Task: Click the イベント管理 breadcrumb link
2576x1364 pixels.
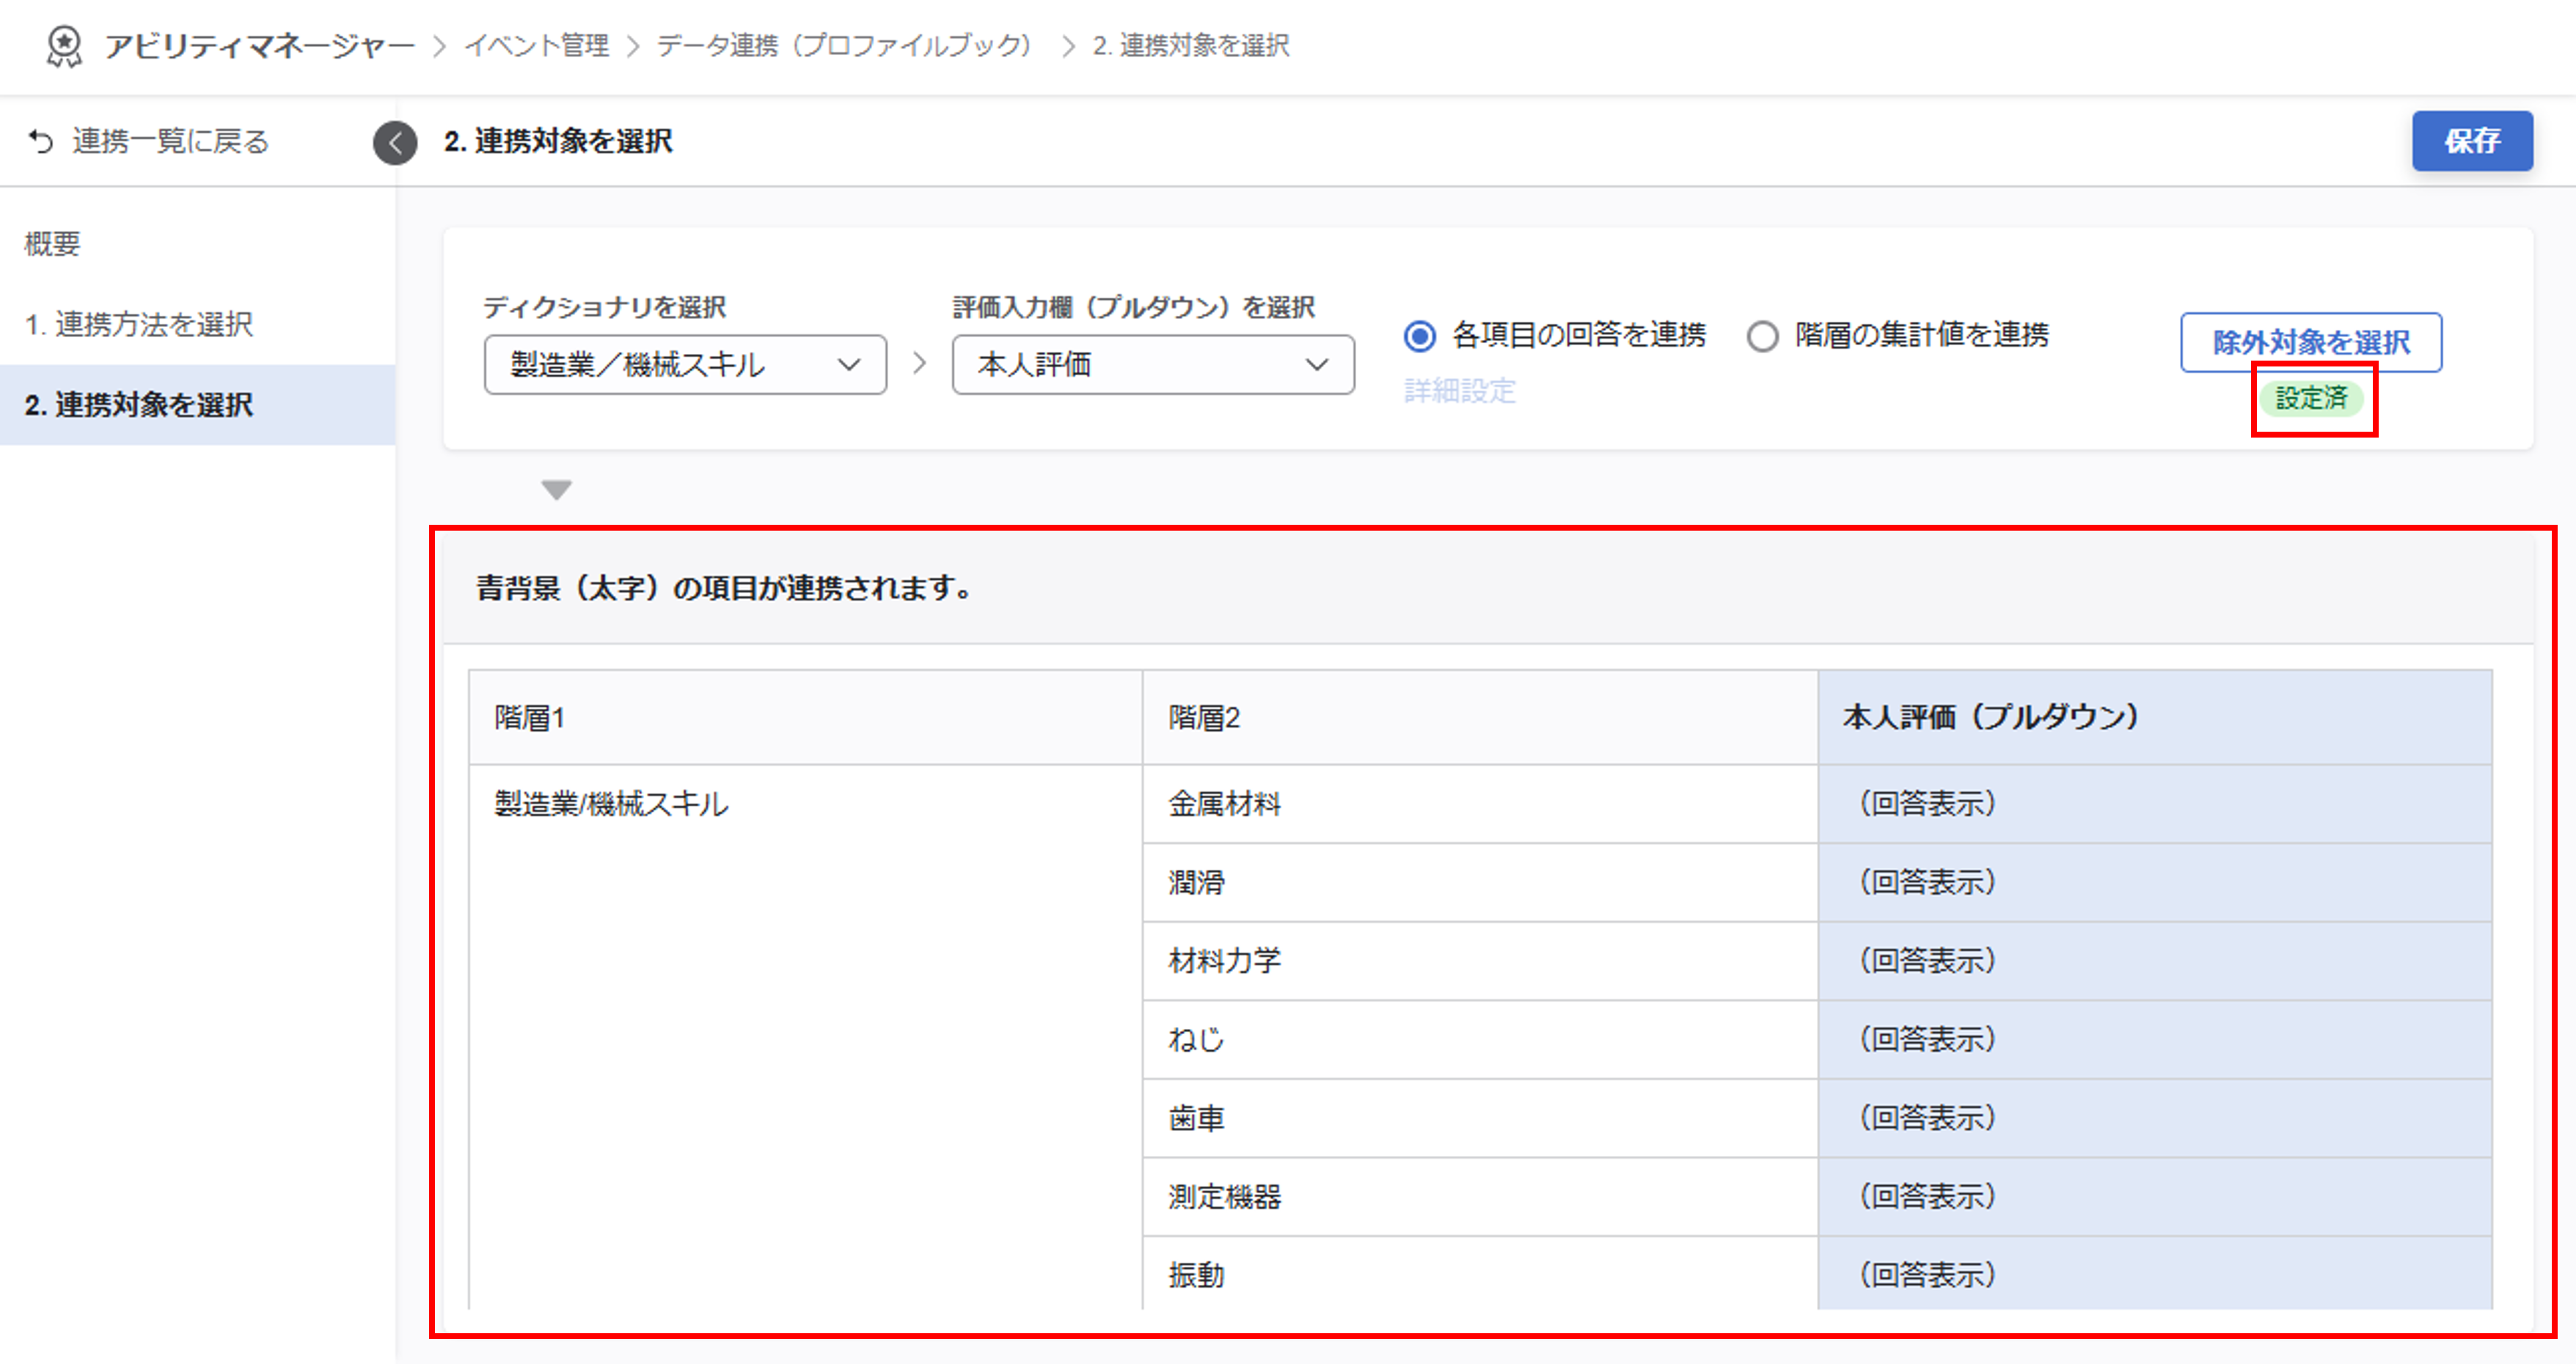Action: [x=537, y=46]
